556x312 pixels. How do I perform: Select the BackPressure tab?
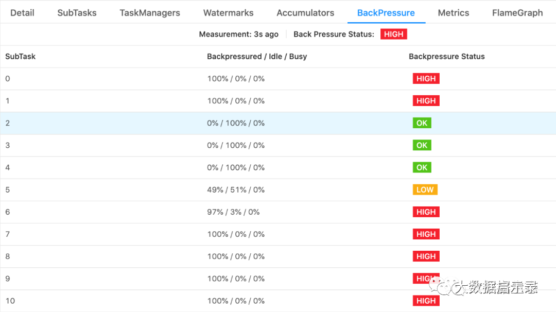tap(386, 13)
